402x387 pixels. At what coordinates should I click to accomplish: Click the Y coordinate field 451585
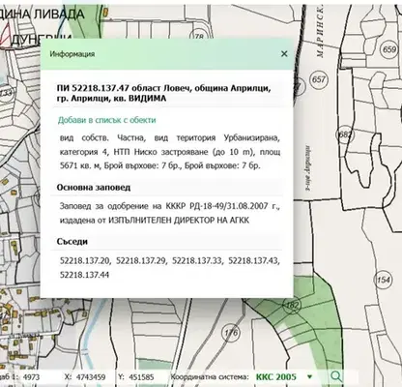(x=141, y=377)
